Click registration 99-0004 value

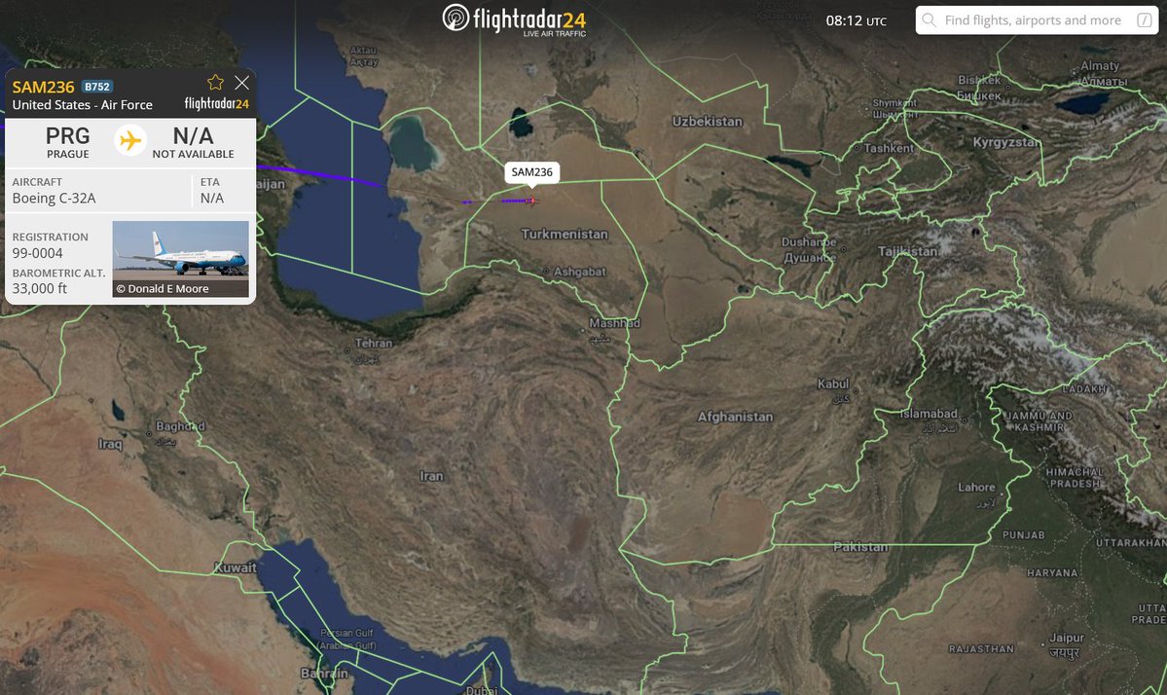(37, 253)
